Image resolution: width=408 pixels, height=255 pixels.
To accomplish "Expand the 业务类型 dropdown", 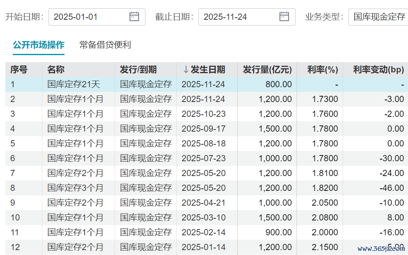I will tap(379, 17).
